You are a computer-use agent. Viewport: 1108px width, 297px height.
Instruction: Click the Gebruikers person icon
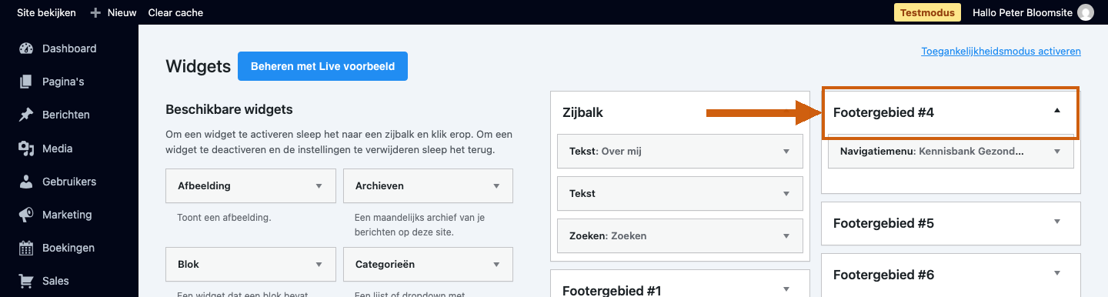[26, 182]
